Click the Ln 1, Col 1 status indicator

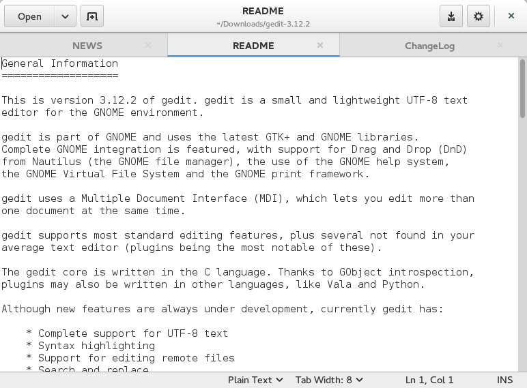[429, 380]
